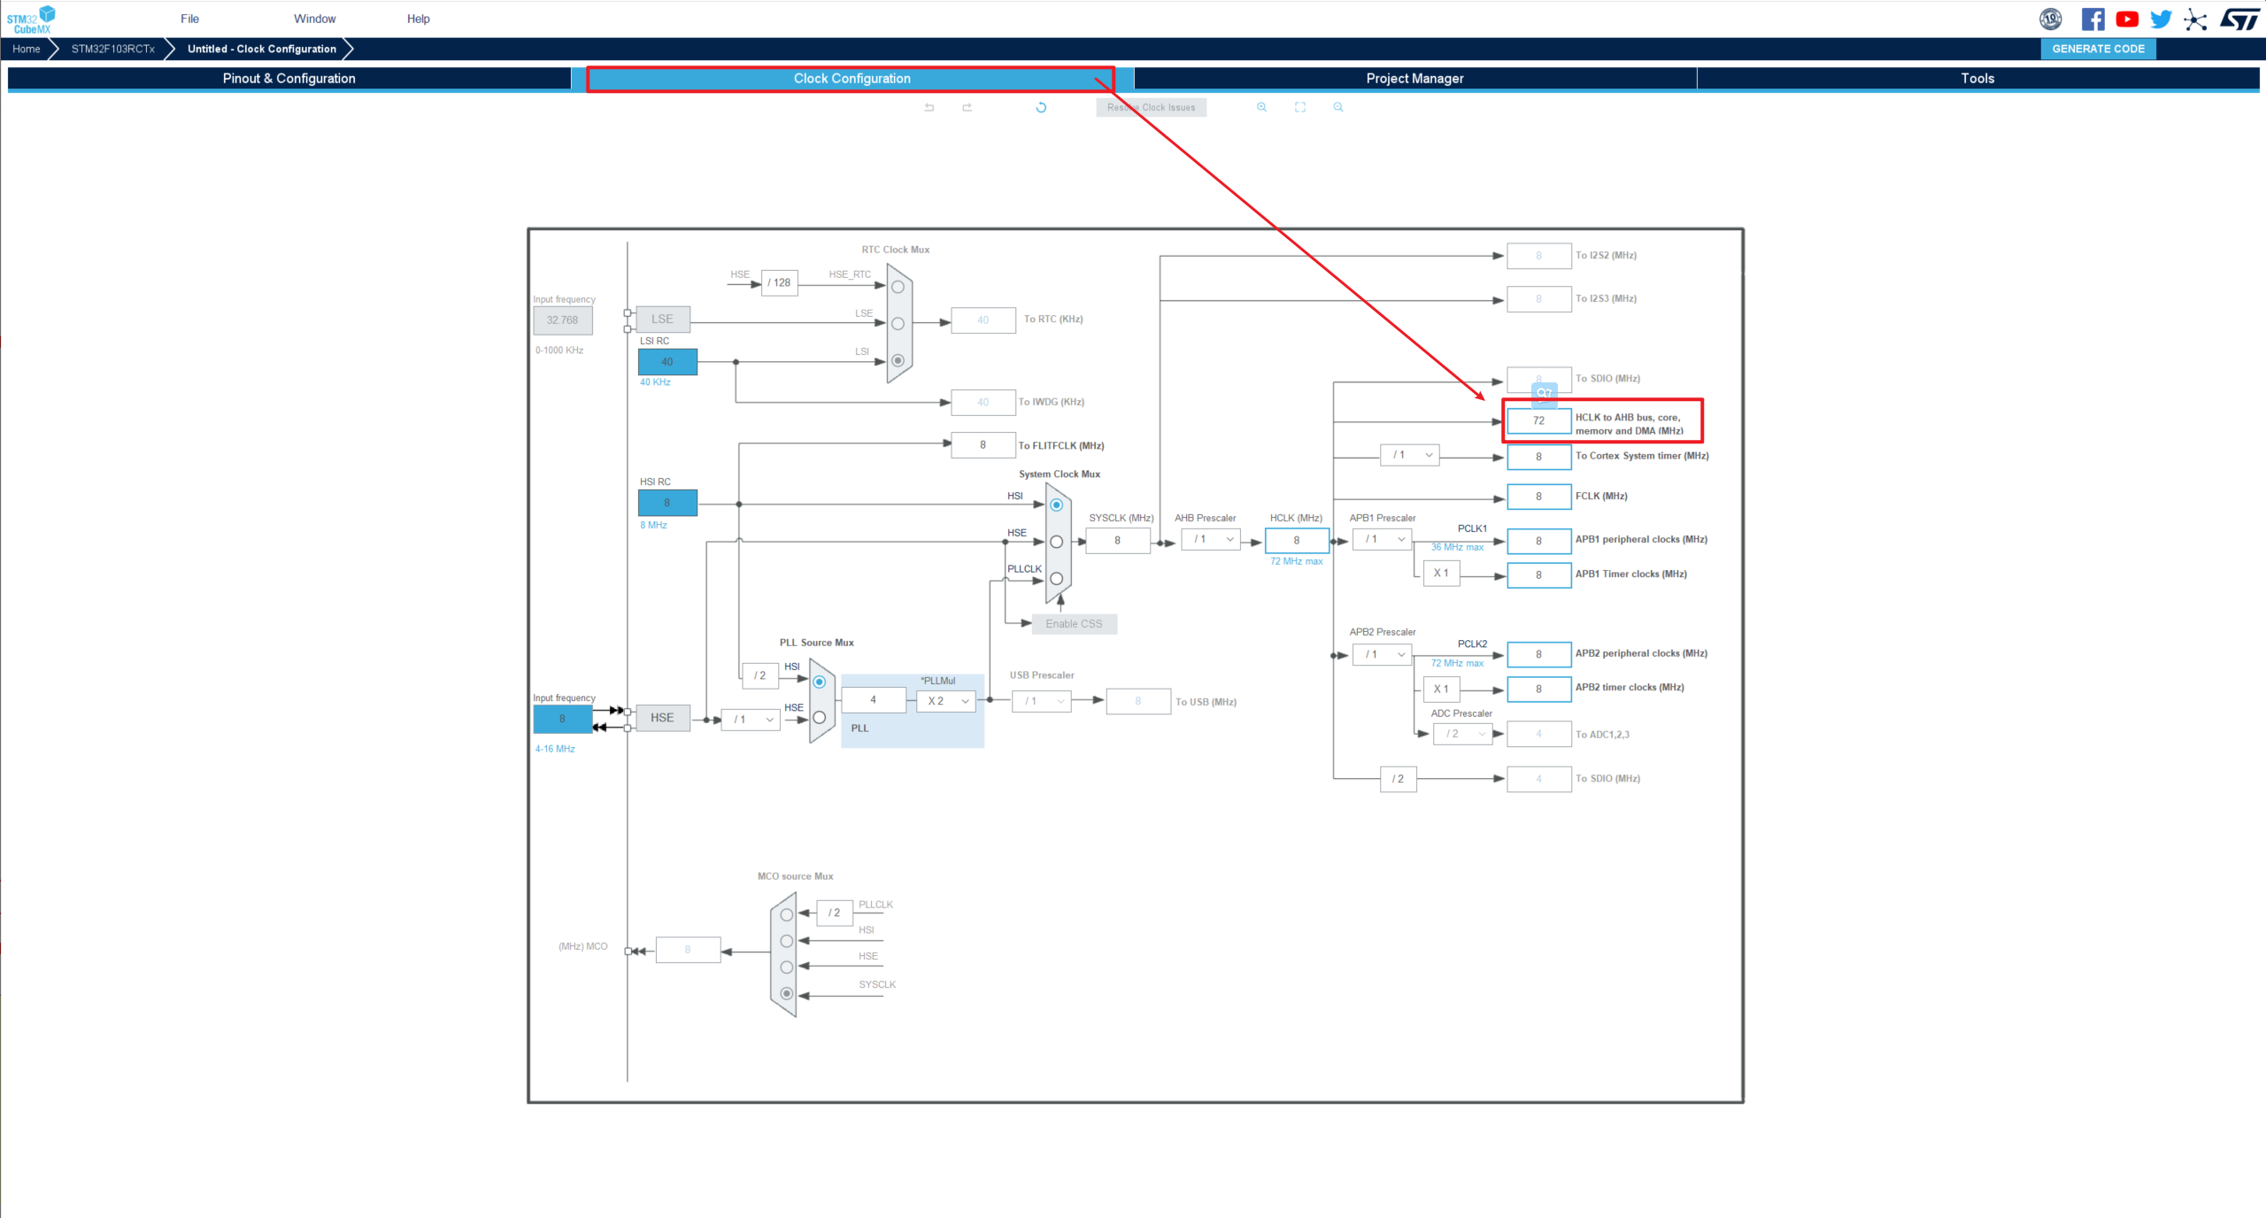Select HSI in System Clock Mux
The height and width of the screenshot is (1218, 2266).
click(x=1056, y=505)
